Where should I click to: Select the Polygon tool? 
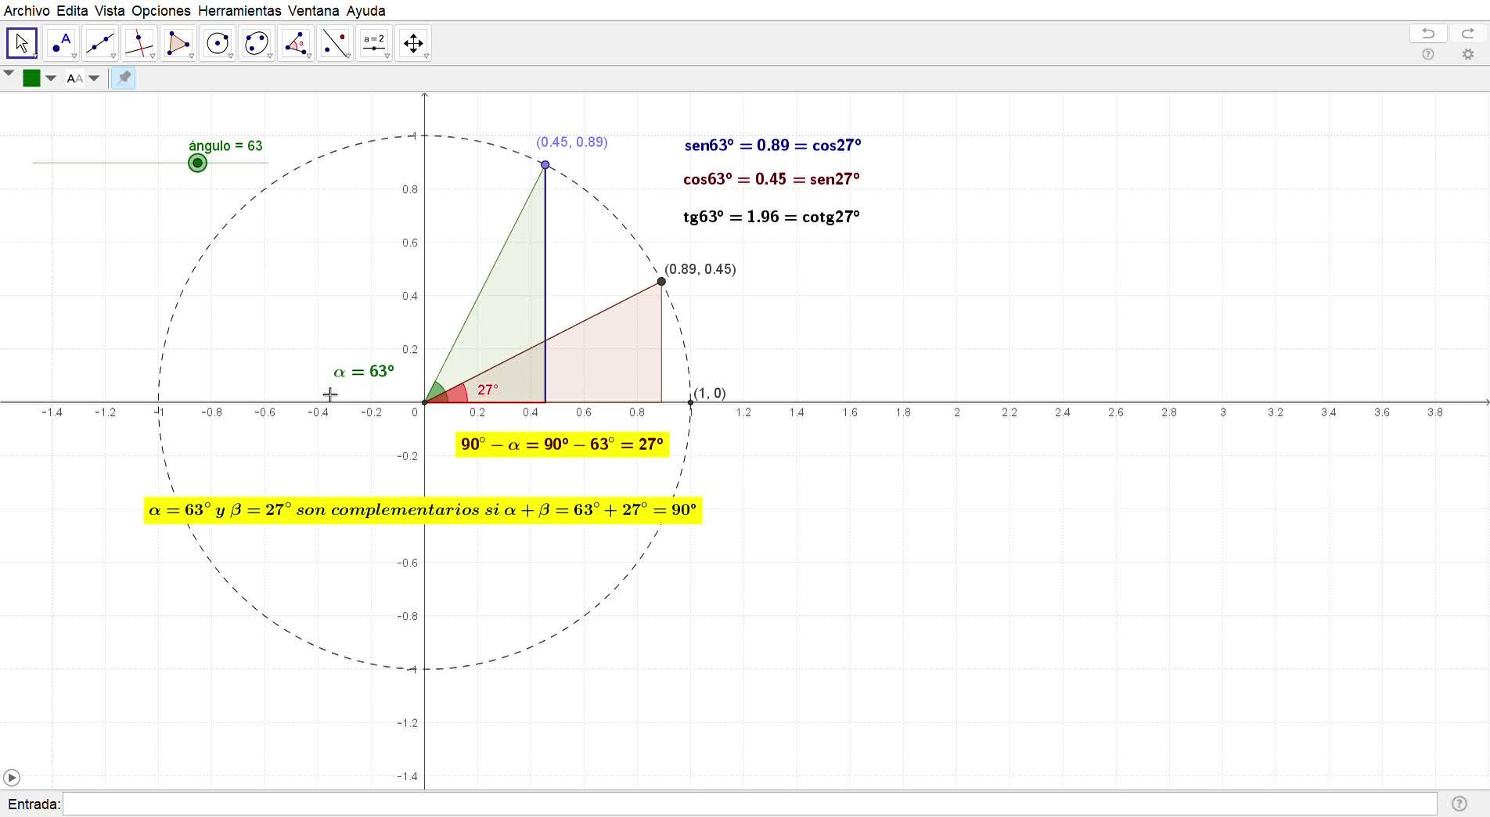pyautogui.click(x=178, y=44)
